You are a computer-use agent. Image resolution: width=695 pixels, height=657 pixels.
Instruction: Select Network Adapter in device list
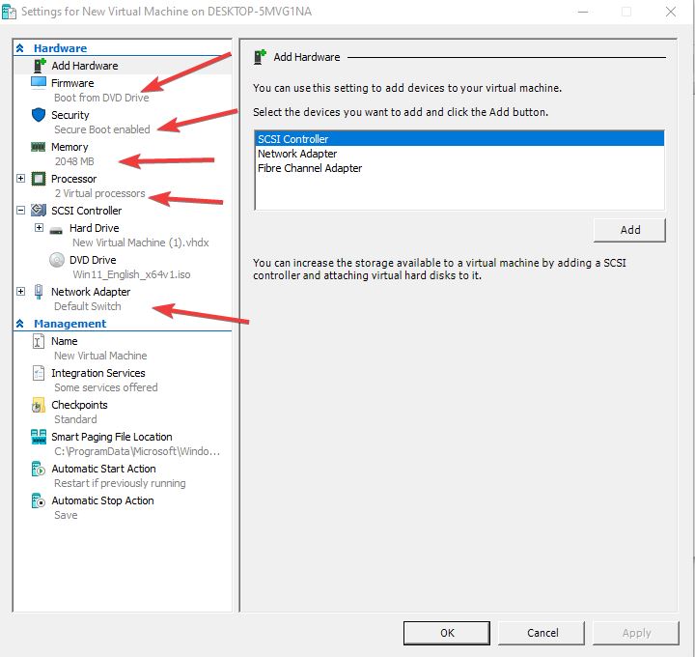click(x=459, y=154)
